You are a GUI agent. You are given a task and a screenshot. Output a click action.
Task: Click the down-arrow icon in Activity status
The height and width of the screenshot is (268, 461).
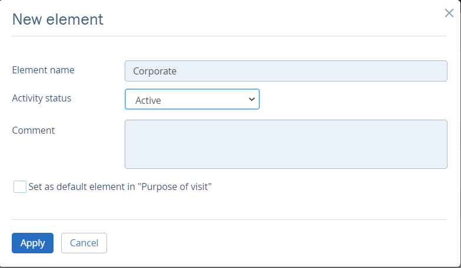pos(252,100)
